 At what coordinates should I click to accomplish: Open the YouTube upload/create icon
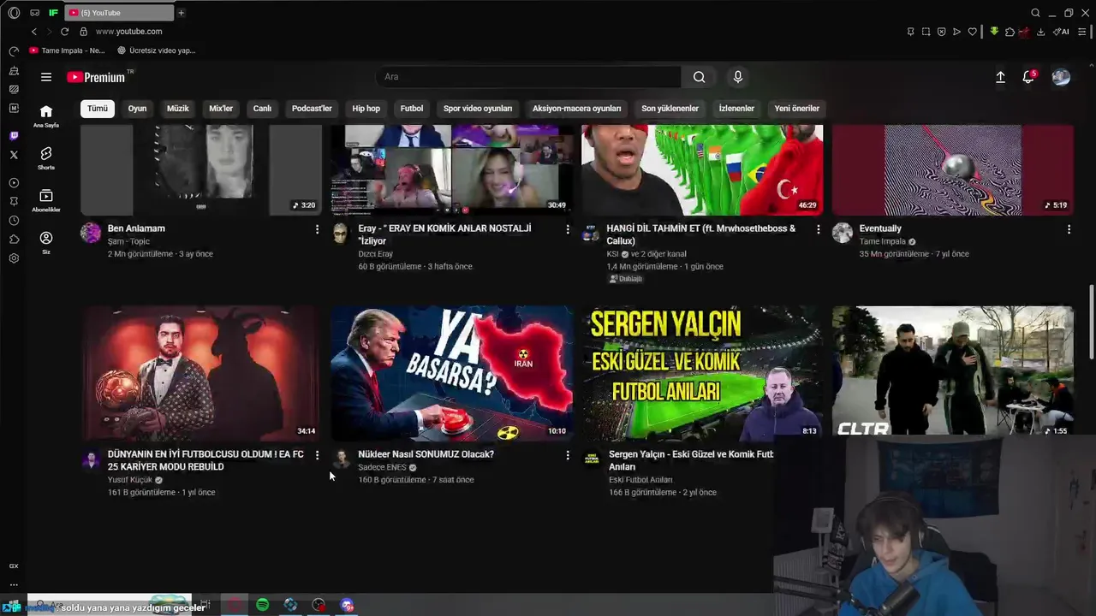[x=1000, y=77]
